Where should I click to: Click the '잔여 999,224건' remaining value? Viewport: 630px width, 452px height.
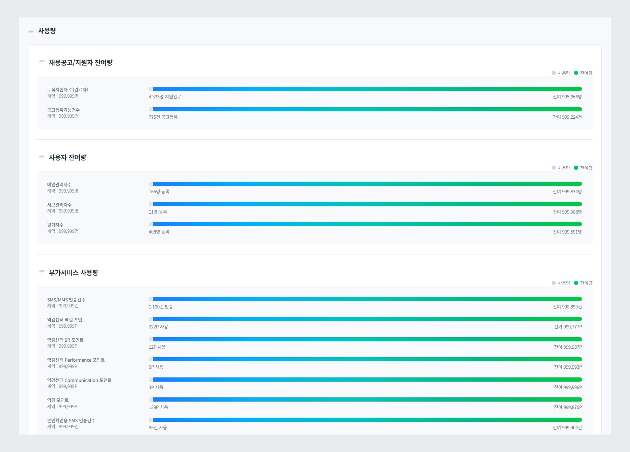tap(567, 117)
